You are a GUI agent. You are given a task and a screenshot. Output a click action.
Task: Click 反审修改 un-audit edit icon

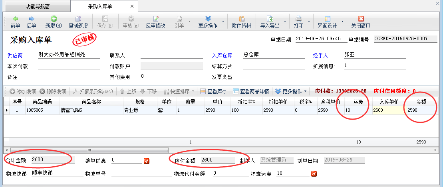(155, 22)
